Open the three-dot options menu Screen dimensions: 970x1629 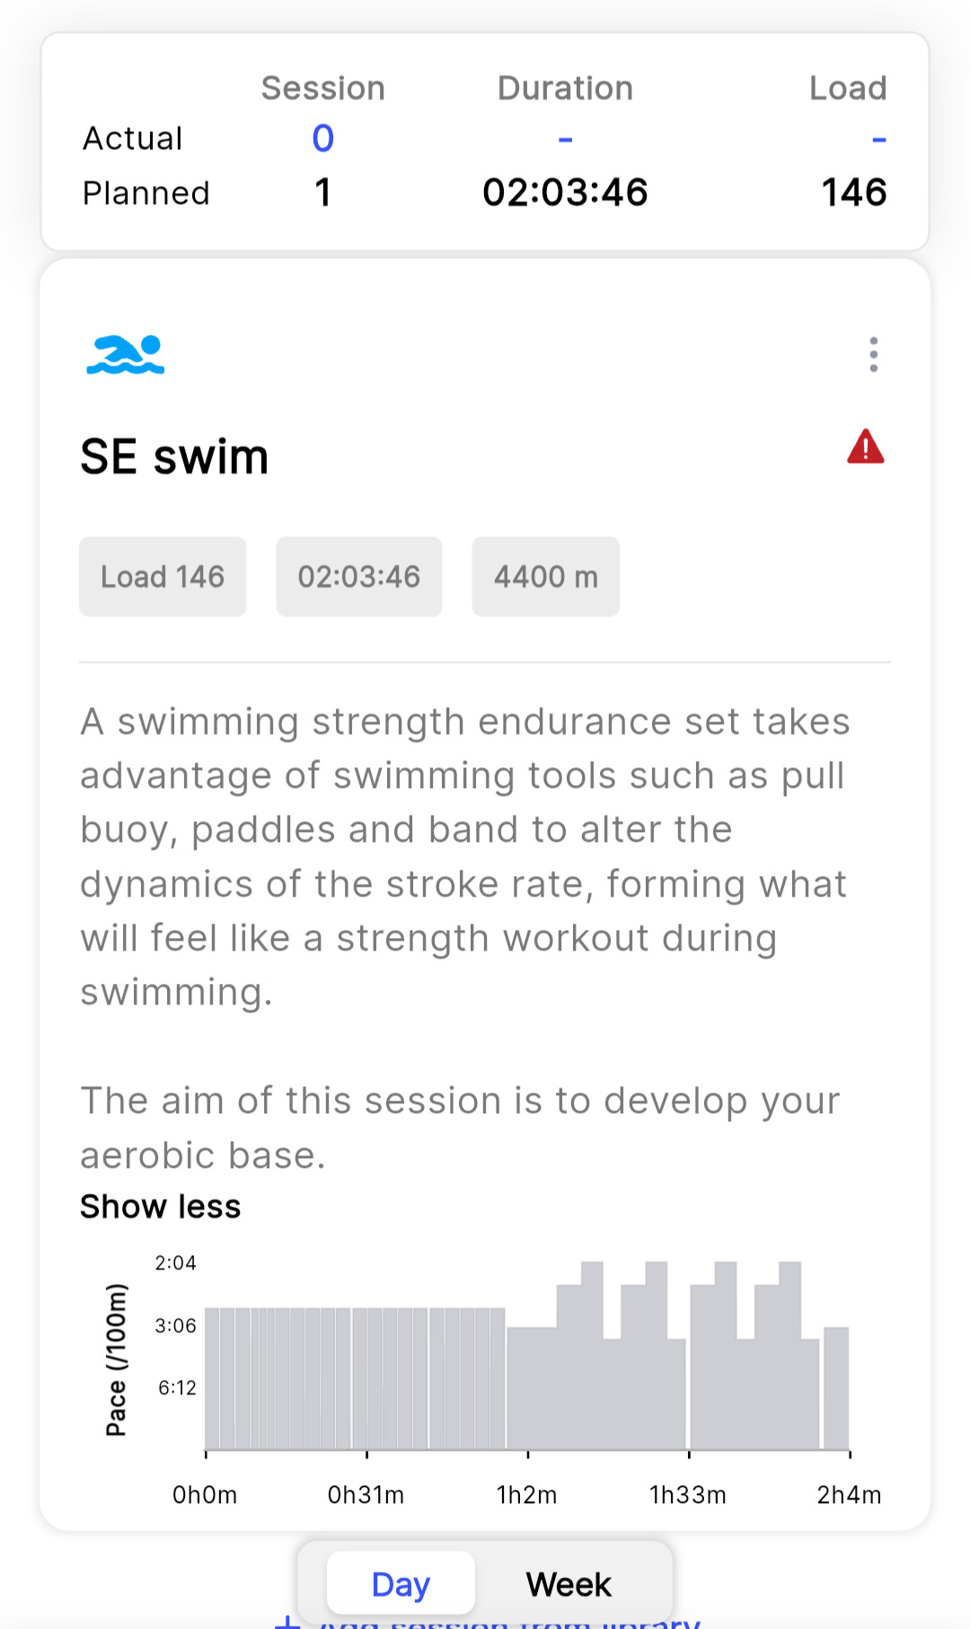point(873,355)
